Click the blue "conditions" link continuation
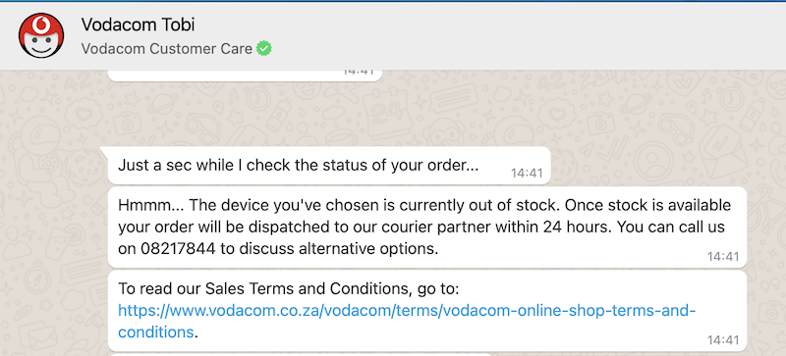 (155, 331)
